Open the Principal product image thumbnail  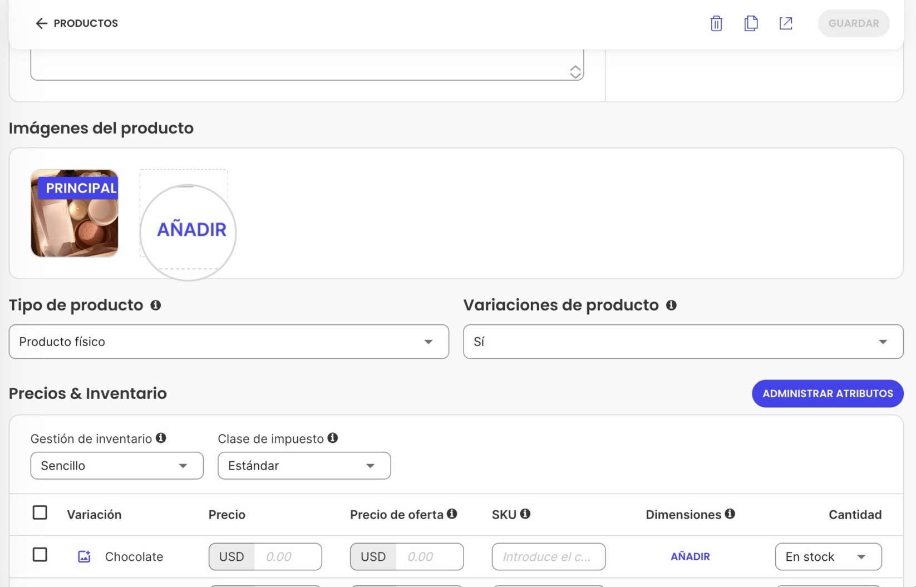(x=75, y=213)
